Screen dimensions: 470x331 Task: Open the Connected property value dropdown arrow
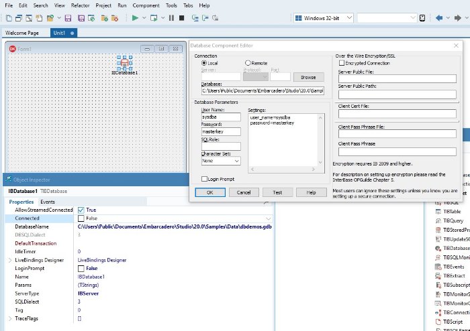pyautogui.click(x=268, y=218)
